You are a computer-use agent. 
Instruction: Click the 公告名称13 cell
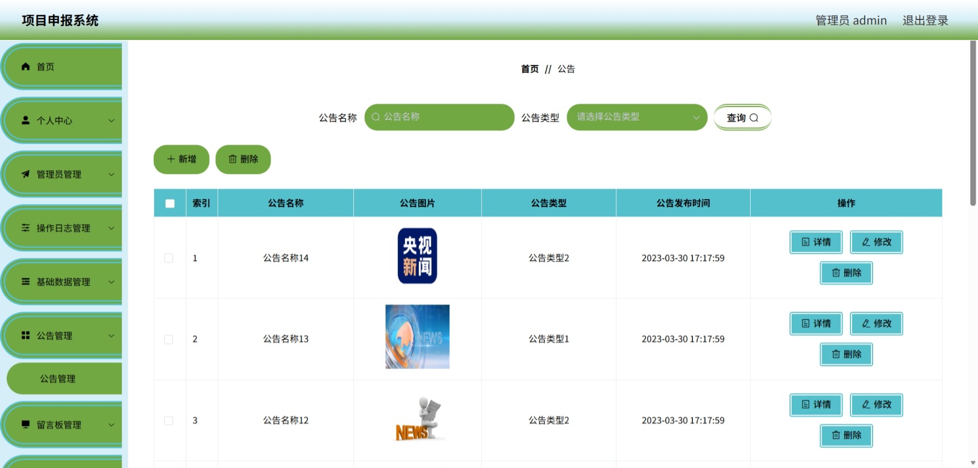[x=286, y=339]
